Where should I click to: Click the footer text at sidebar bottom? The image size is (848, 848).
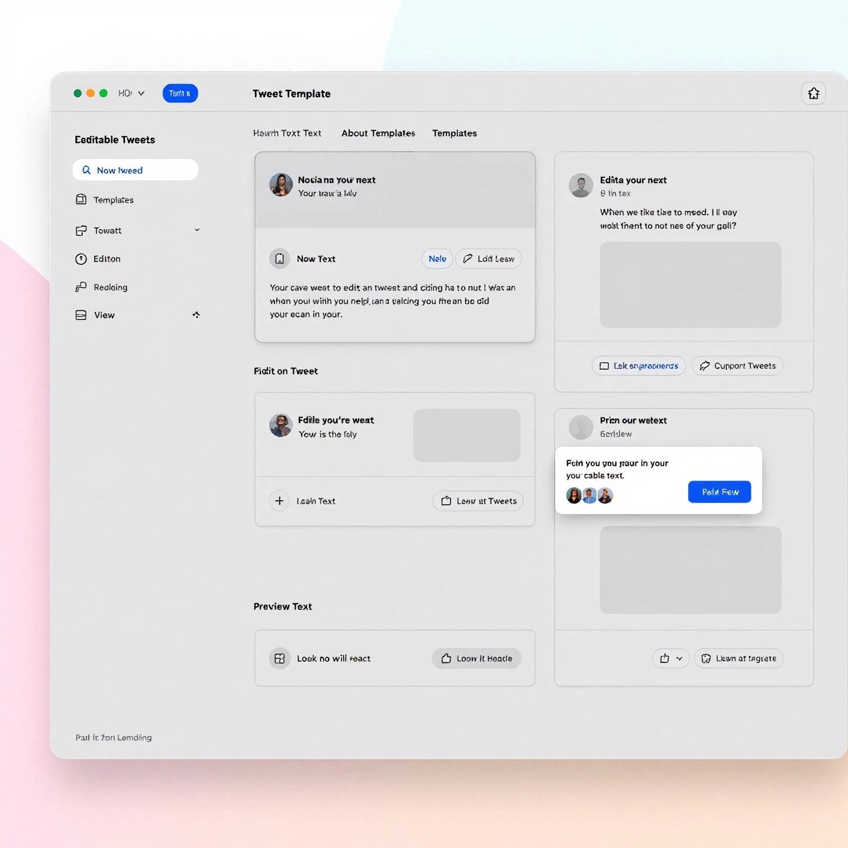(114, 737)
